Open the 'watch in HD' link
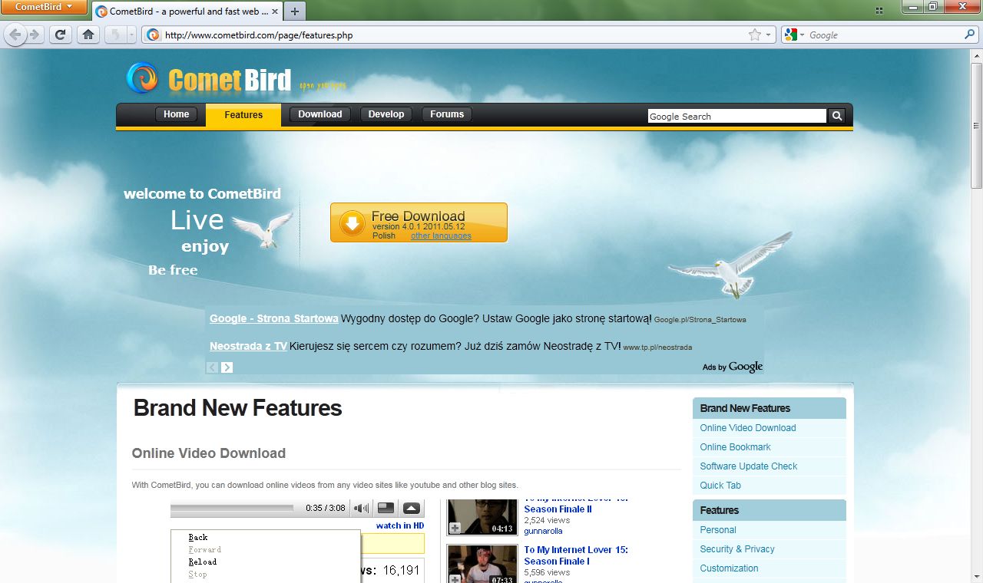 point(400,525)
